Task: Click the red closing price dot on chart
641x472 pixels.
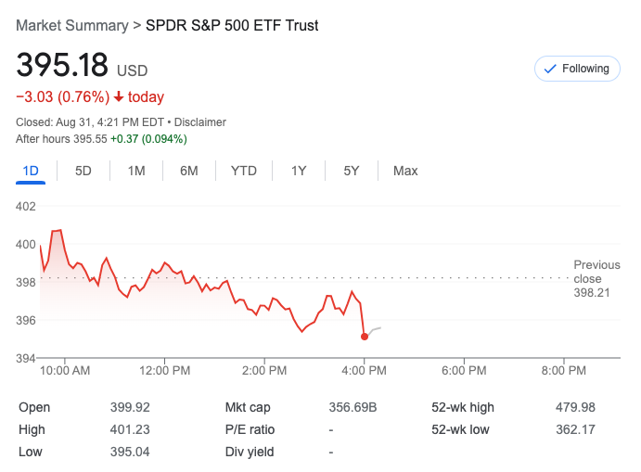Action: (x=365, y=337)
